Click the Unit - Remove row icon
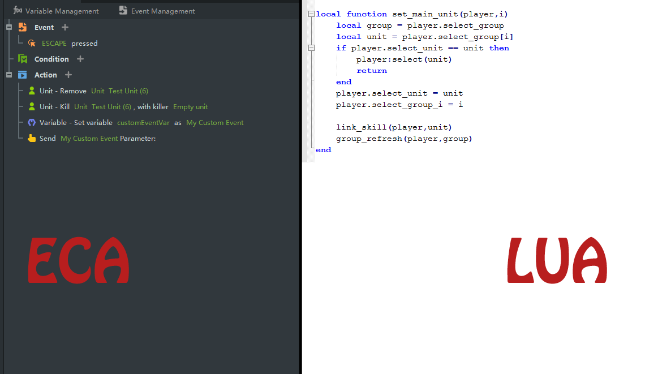This screenshot has height=374, width=645. (32, 91)
